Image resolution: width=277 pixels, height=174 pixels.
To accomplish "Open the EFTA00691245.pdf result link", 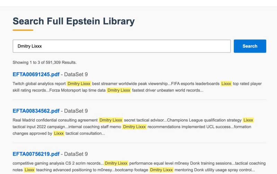I will point(36,74).
